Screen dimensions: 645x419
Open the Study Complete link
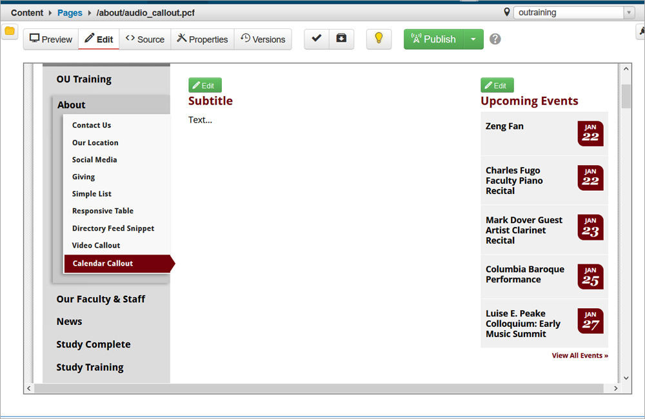[x=94, y=345]
